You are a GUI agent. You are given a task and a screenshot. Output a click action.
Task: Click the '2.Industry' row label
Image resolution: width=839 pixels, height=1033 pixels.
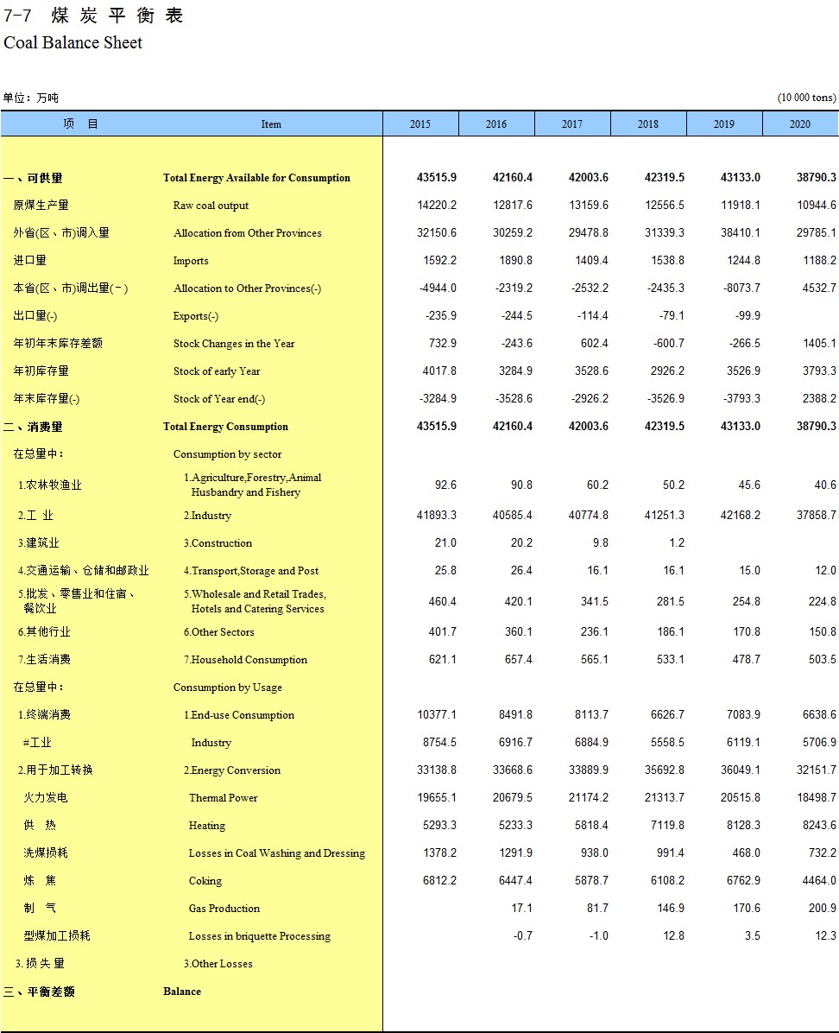point(207,516)
